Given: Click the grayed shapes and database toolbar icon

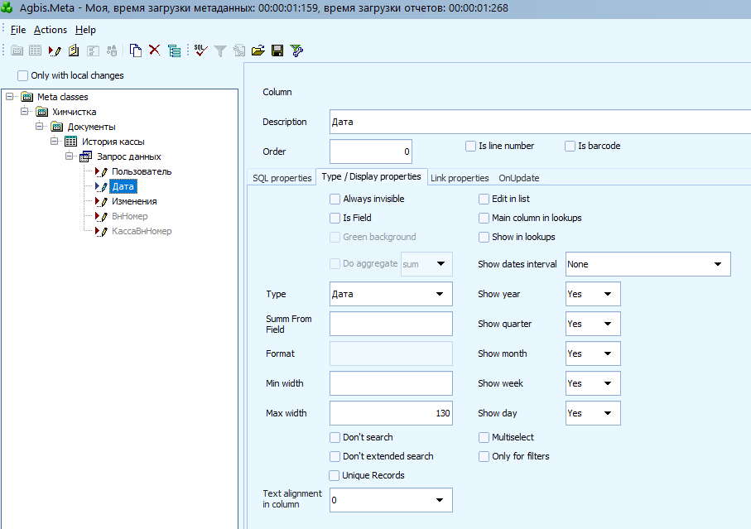Looking at the screenshot, I should (x=112, y=50).
